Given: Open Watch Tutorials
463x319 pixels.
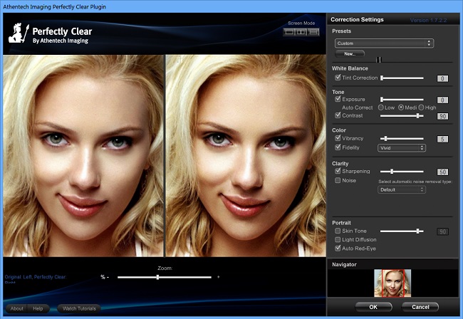Looking at the screenshot, I should click(x=78, y=308).
